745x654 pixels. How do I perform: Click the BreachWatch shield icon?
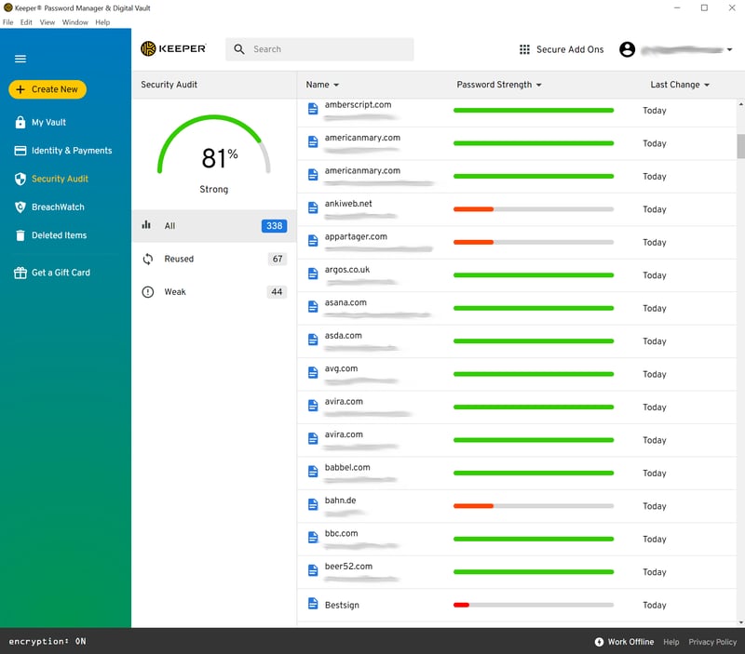coord(20,207)
